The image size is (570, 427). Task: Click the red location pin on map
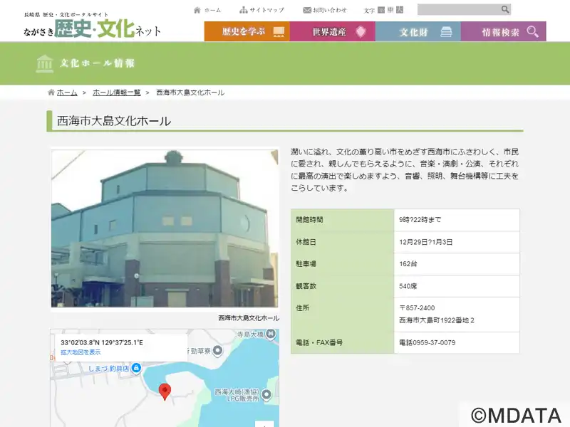pyautogui.click(x=165, y=391)
